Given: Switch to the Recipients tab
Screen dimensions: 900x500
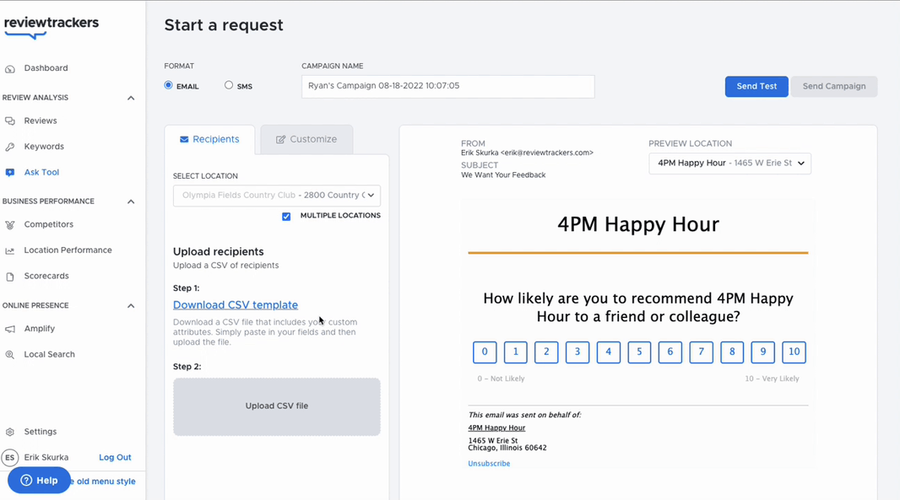Looking at the screenshot, I should tap(209, 139).
